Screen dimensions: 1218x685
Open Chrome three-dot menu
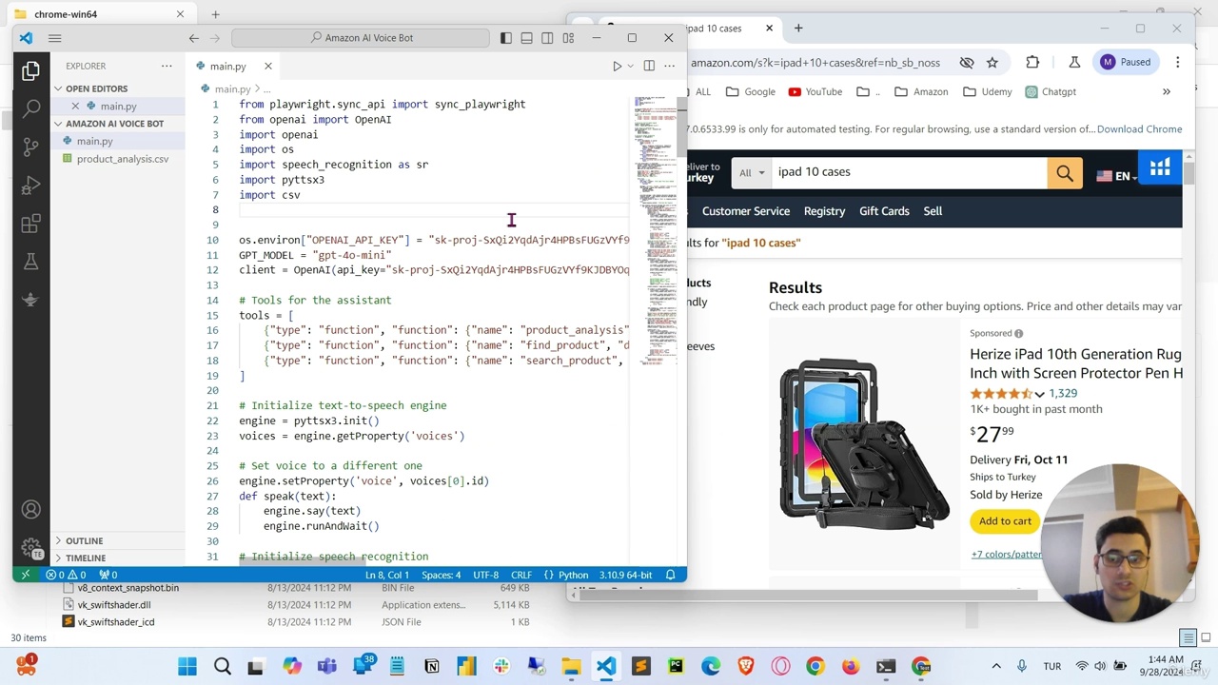1178,62
